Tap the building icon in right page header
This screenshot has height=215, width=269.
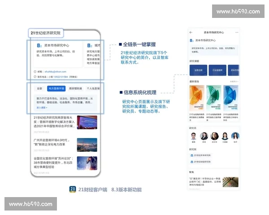click(191, 40)
